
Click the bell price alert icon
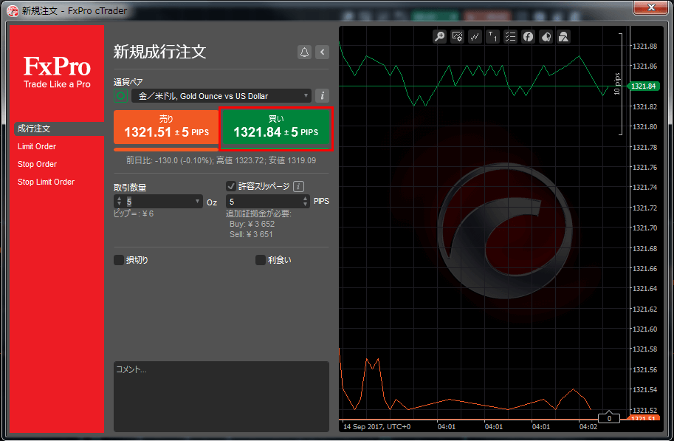(x=304, y=52)
